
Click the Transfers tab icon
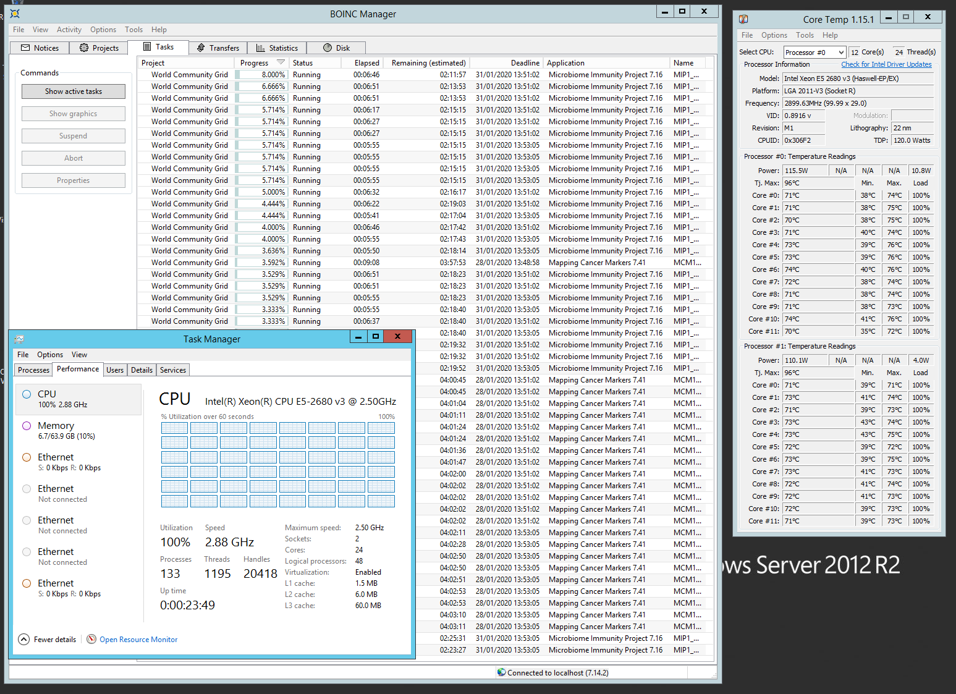pos(201,48)
